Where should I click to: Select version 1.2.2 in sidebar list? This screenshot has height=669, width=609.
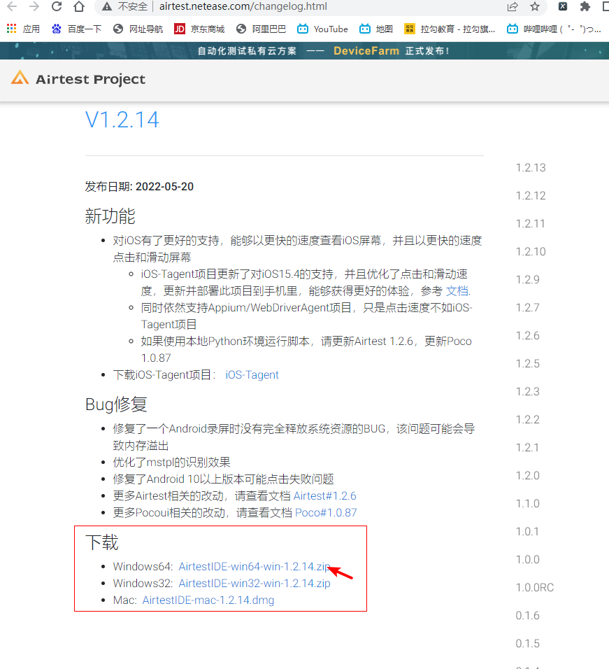click(x=528, y=419)
